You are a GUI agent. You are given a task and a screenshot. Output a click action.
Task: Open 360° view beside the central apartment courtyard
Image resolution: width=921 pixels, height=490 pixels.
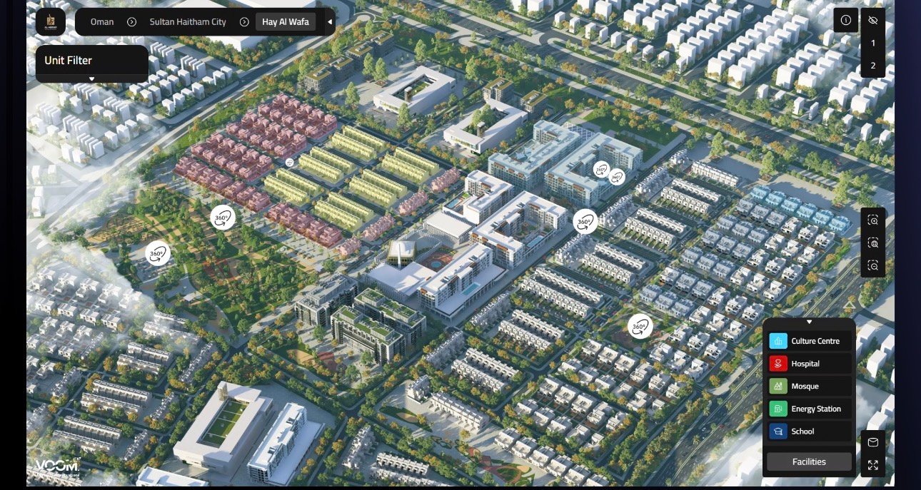pyautogui.click(x=585, y=221)
